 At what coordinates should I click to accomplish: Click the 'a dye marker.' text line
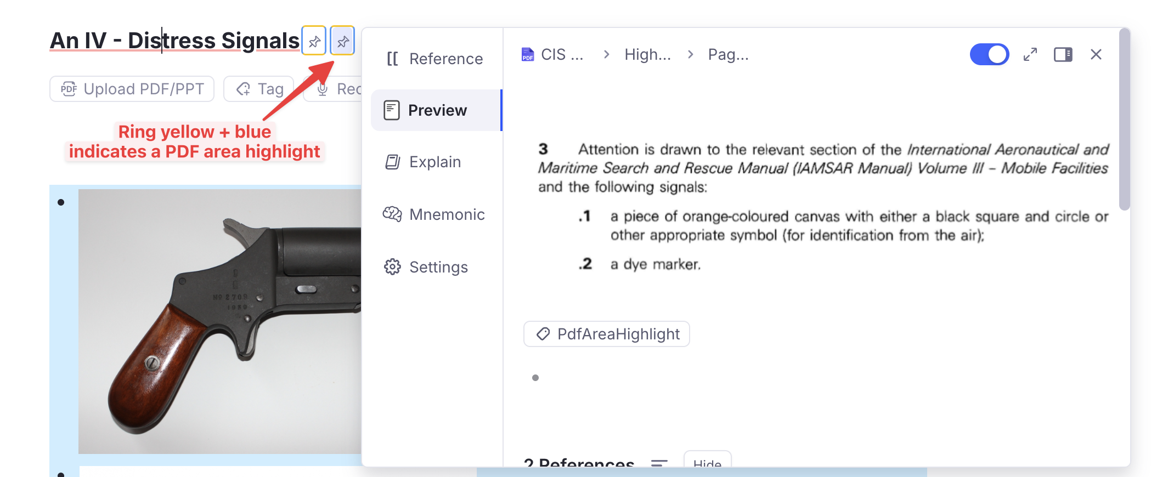(656, 264)
